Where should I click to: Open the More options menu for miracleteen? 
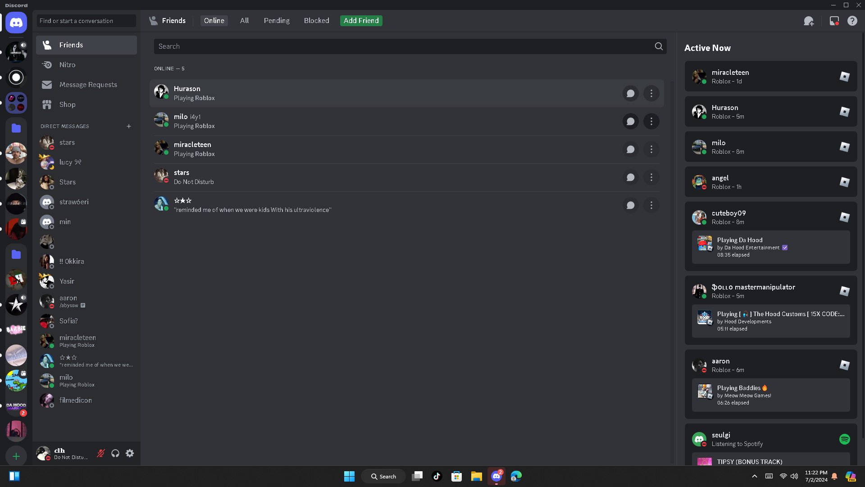651,149
